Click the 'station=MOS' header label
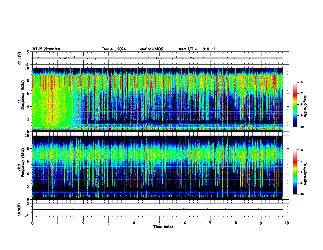This screenshot has height=250, width=323. (x=152, y=49)
